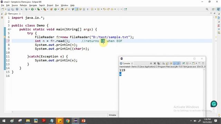Open the Run configurations dropdown arrow
This screenshot has height=124, width=221.
pyautogui.click(x=35, y=9)
